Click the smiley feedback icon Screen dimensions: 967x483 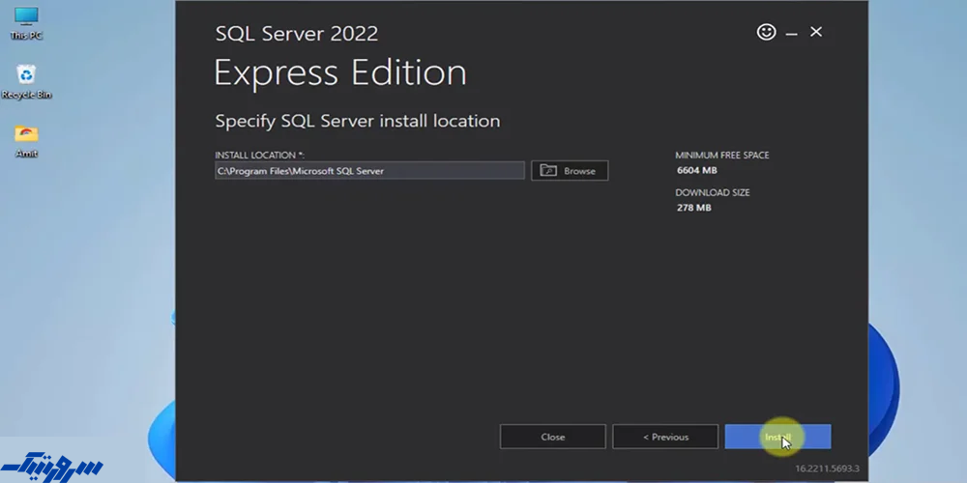coord(767,32)
